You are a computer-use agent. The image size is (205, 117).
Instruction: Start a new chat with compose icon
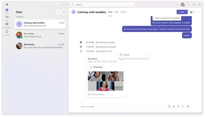pos(64,12)
